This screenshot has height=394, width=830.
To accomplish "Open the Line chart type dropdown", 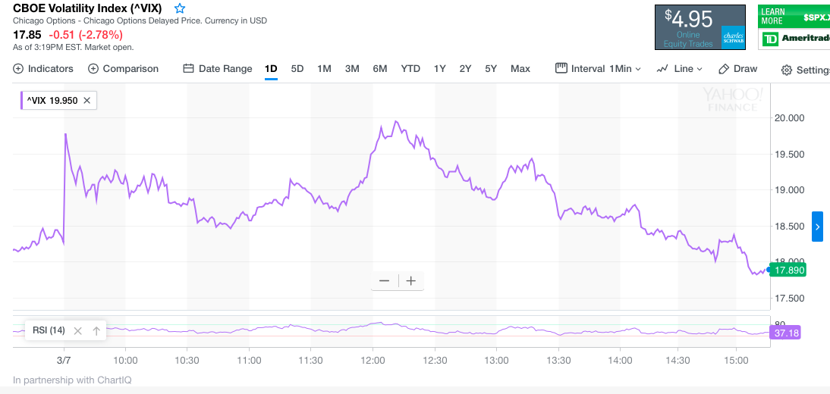I will tap(680, 69).
